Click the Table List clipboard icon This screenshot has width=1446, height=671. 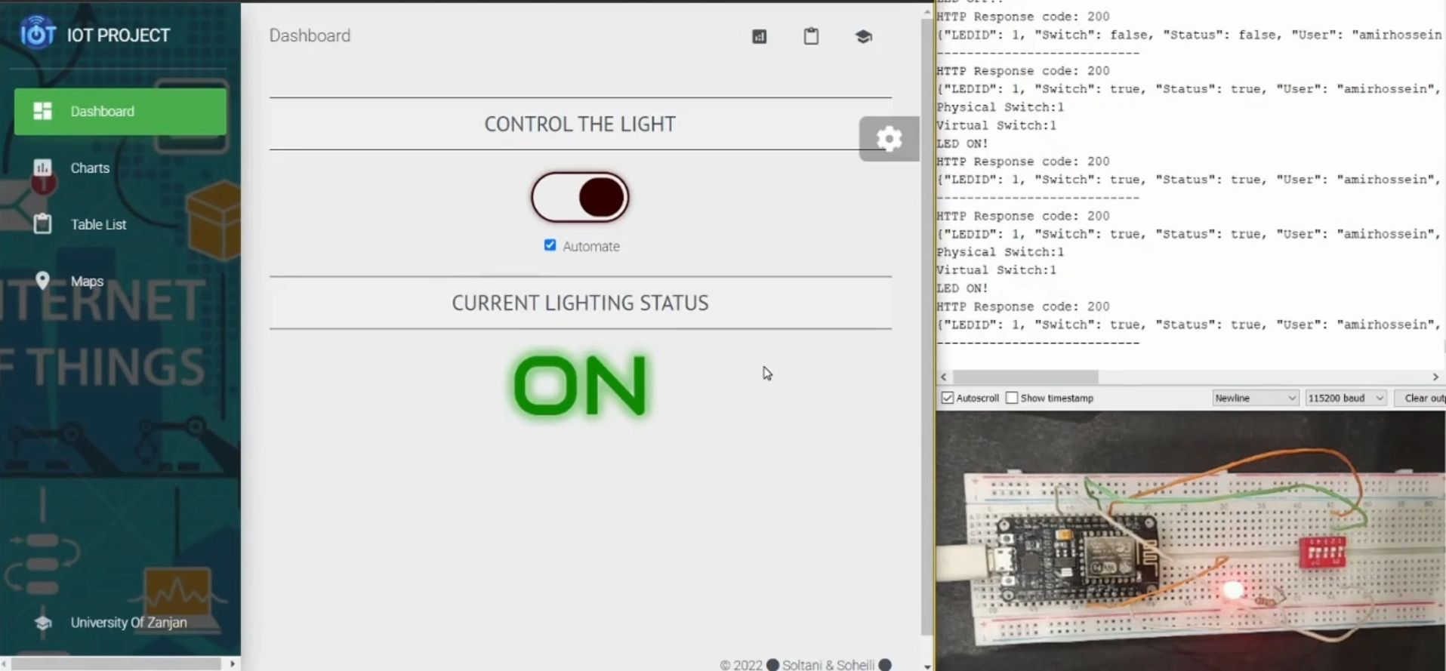tap(42, 224)
